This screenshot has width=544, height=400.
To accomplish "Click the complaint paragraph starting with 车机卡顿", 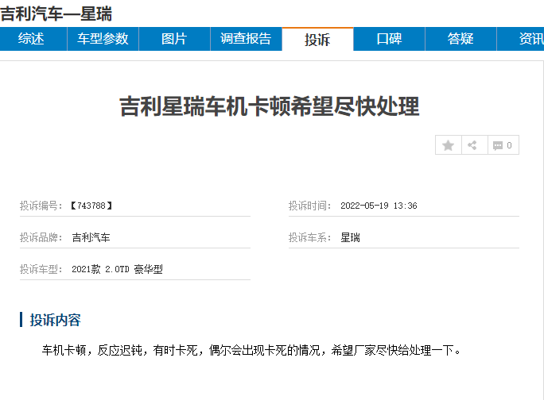I will 251,350.
